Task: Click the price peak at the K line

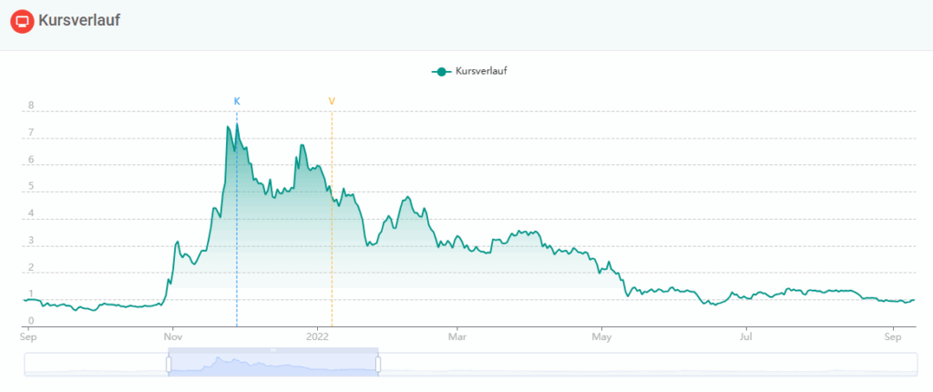Action: pyautogui.click(x=238, y=125)
